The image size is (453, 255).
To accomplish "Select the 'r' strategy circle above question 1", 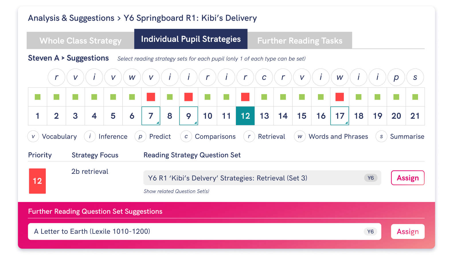I will (x=56, y=77).
